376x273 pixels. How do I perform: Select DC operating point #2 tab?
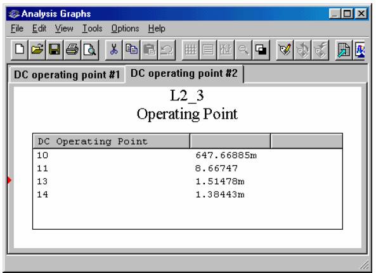pos(184,73)
